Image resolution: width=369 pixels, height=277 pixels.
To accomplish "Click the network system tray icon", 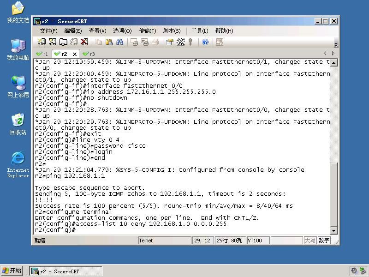I will pos(363,271).
